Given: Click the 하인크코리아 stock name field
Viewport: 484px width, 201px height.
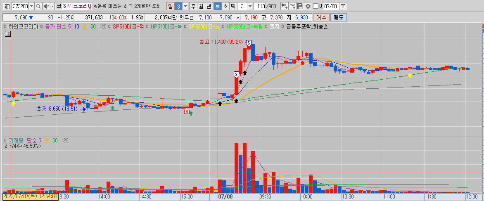Looking at the screenshot, I should (x=77, y=6).
